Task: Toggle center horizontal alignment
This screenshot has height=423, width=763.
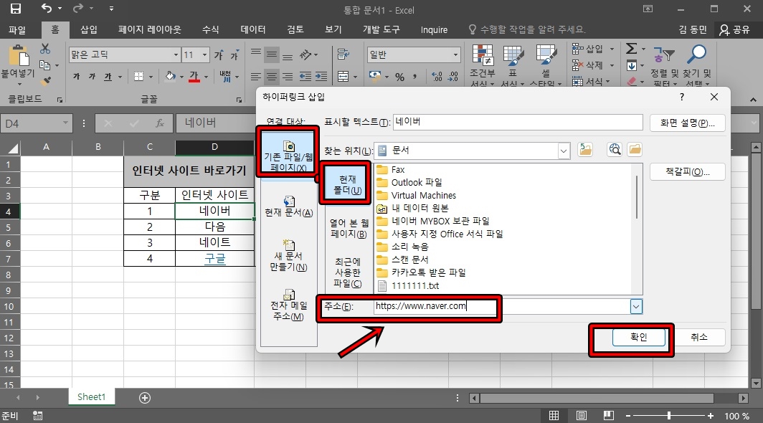Action: coord(272,77)
